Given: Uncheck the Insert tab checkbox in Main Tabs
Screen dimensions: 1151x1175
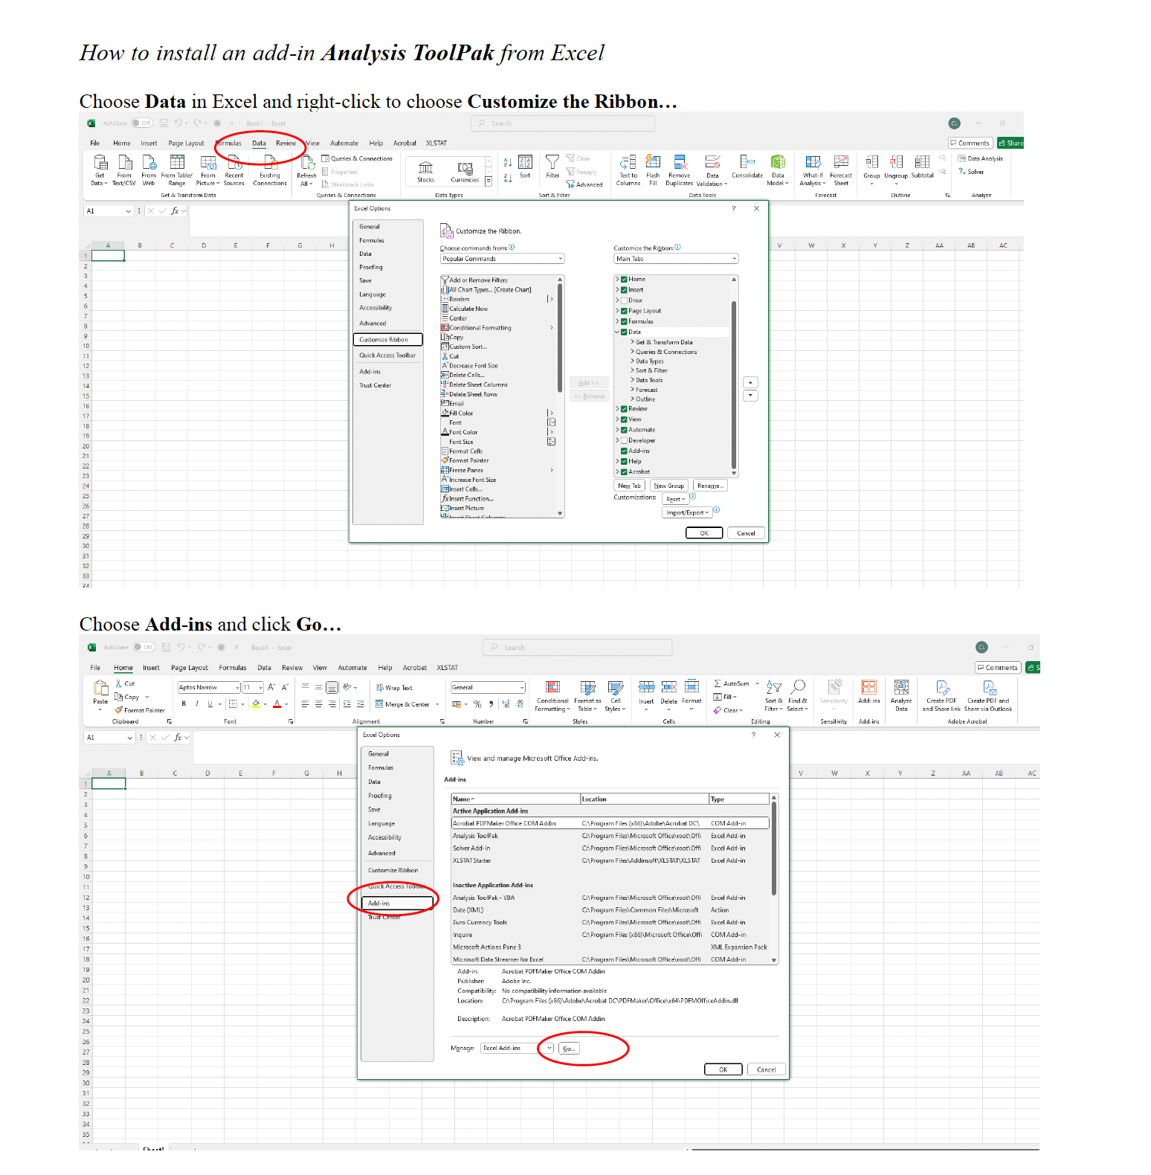Looking at the screenshot, I should tap(625, 290).
